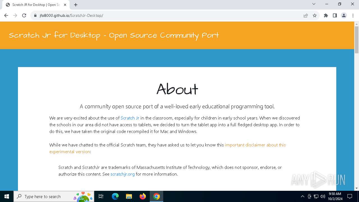Click the community port subtitle text
Image resolution: width=359 pixels, height=202 pixels.
pyautogui.click(x=177, y=106)
